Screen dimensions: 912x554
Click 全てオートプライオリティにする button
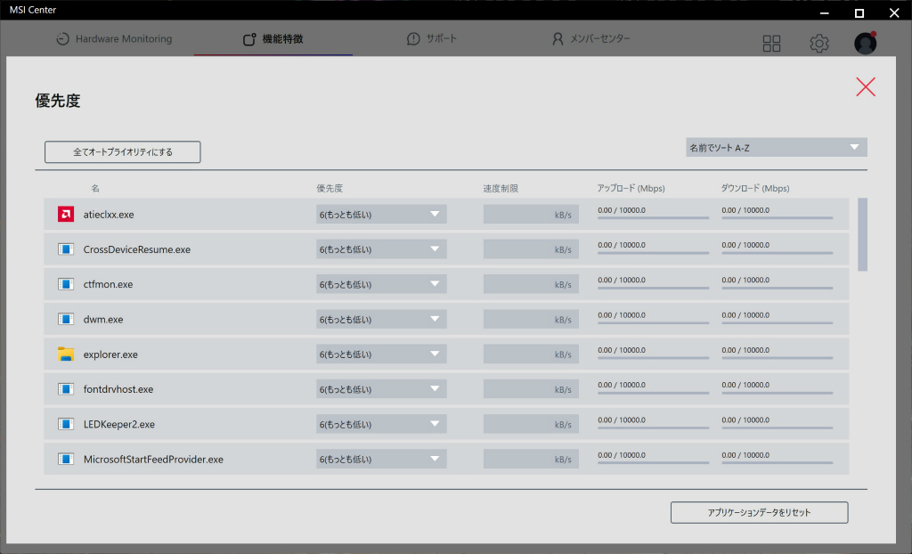coord(123,152)
